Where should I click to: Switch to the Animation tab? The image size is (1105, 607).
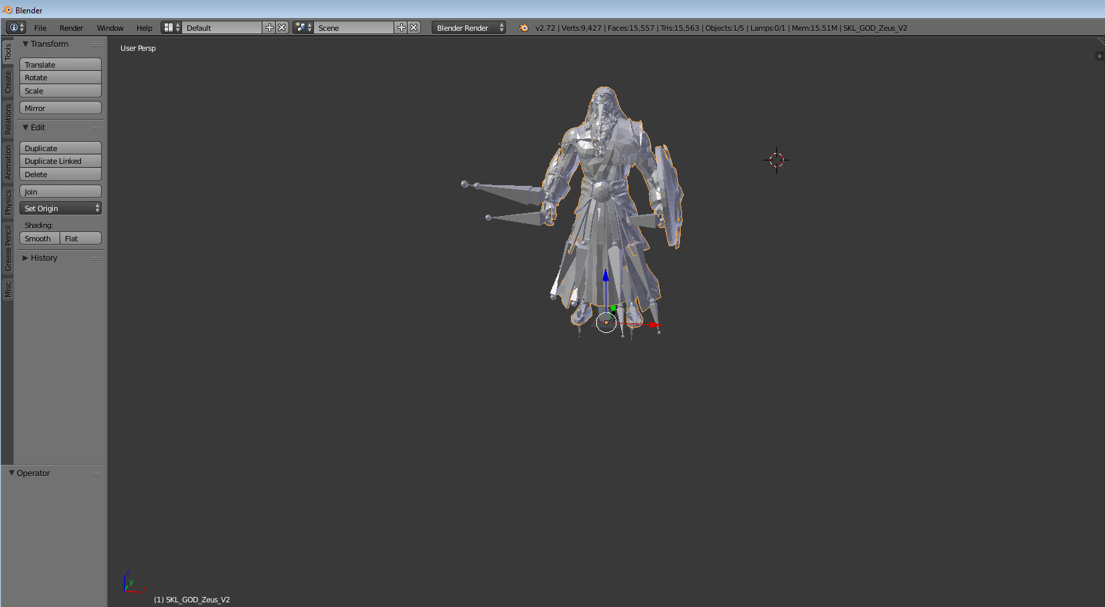(x=8, y=162)
